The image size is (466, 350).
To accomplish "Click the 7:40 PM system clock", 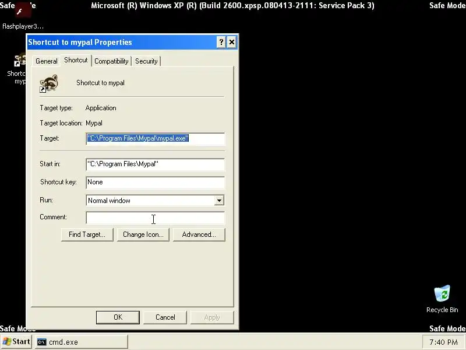I will 443,342.
